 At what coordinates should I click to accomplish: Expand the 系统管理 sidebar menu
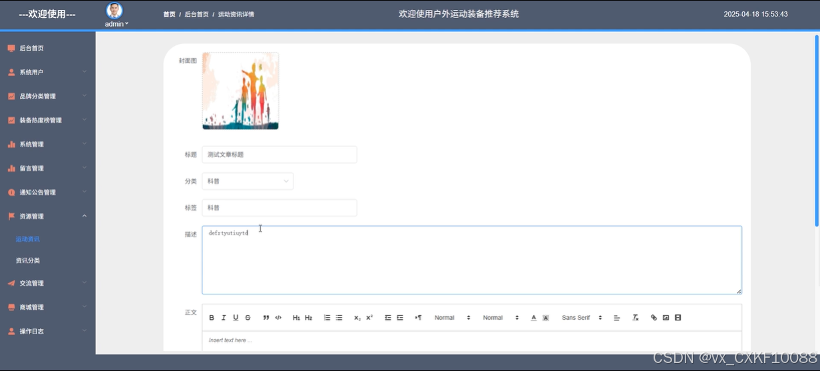click(x=48, y=145)
